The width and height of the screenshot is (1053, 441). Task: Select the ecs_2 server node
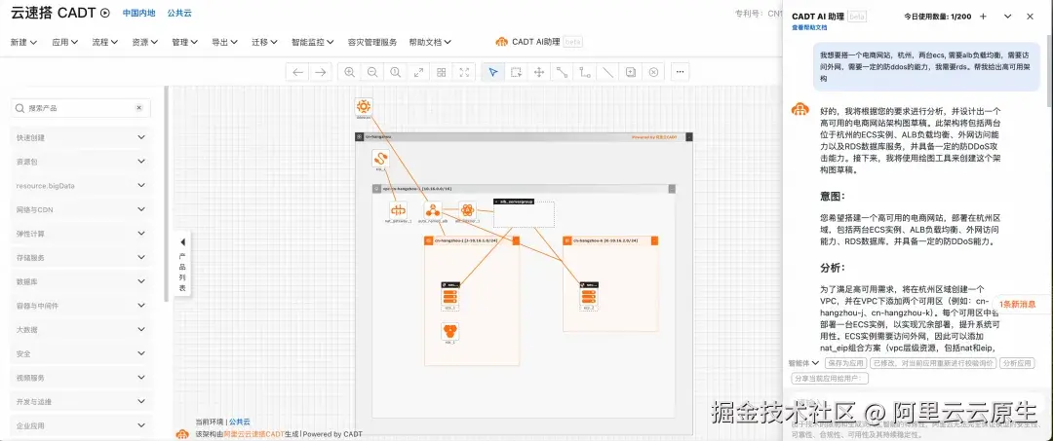coord(588,295)
